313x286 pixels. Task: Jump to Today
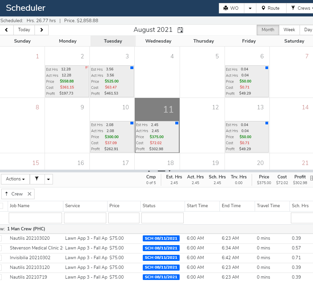pyautogui.click(x=24, y=30)
